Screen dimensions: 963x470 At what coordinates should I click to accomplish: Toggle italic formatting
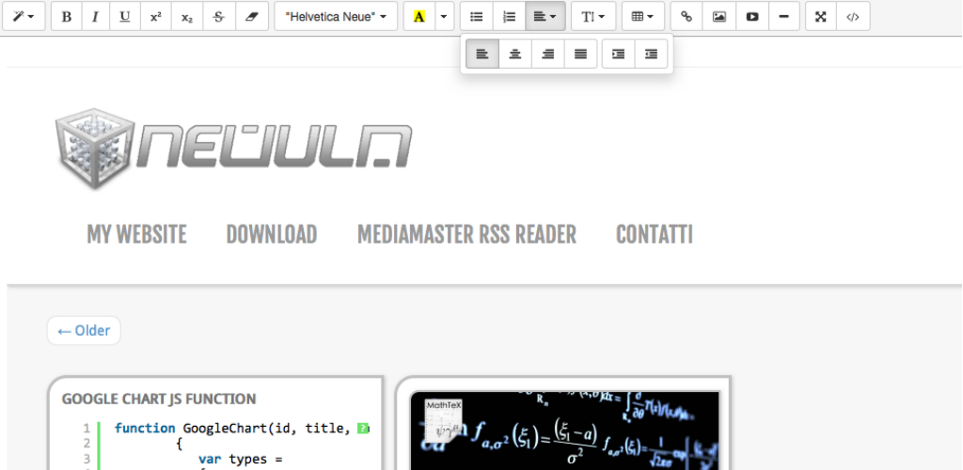95,17
